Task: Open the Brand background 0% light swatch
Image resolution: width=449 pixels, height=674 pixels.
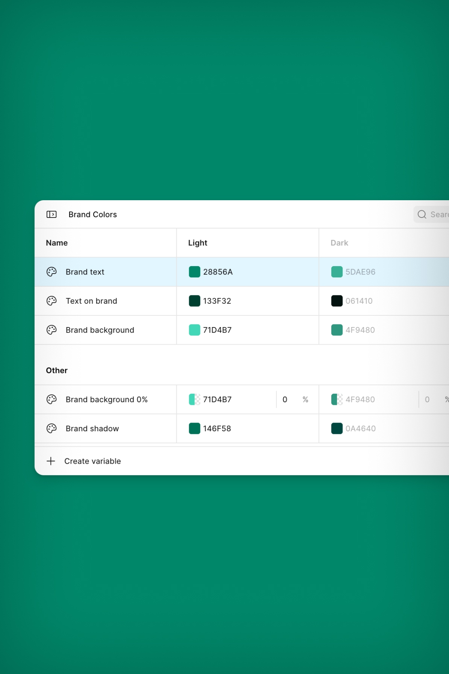Action: tap(194, 399)
